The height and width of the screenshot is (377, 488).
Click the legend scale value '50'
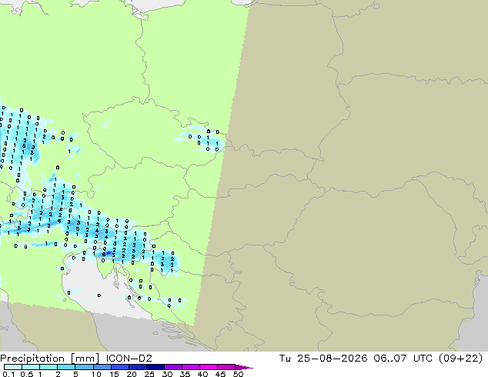coord(238,374)
